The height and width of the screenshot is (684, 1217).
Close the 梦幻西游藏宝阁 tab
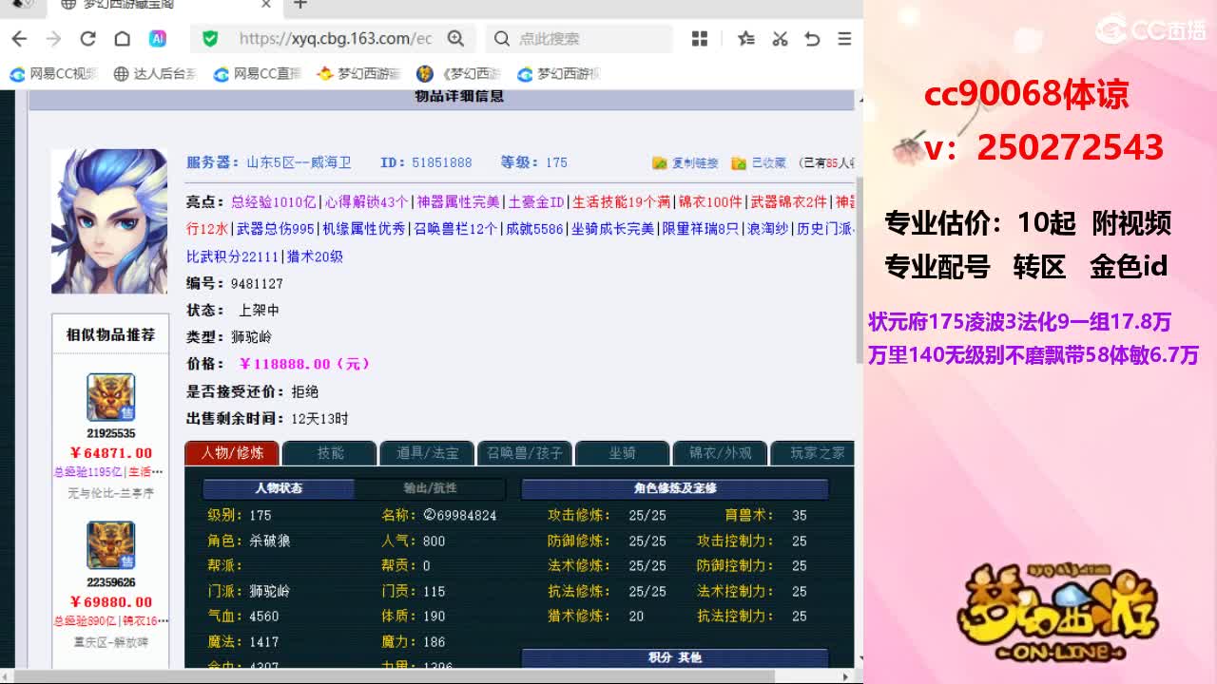[x=266, y=5]
